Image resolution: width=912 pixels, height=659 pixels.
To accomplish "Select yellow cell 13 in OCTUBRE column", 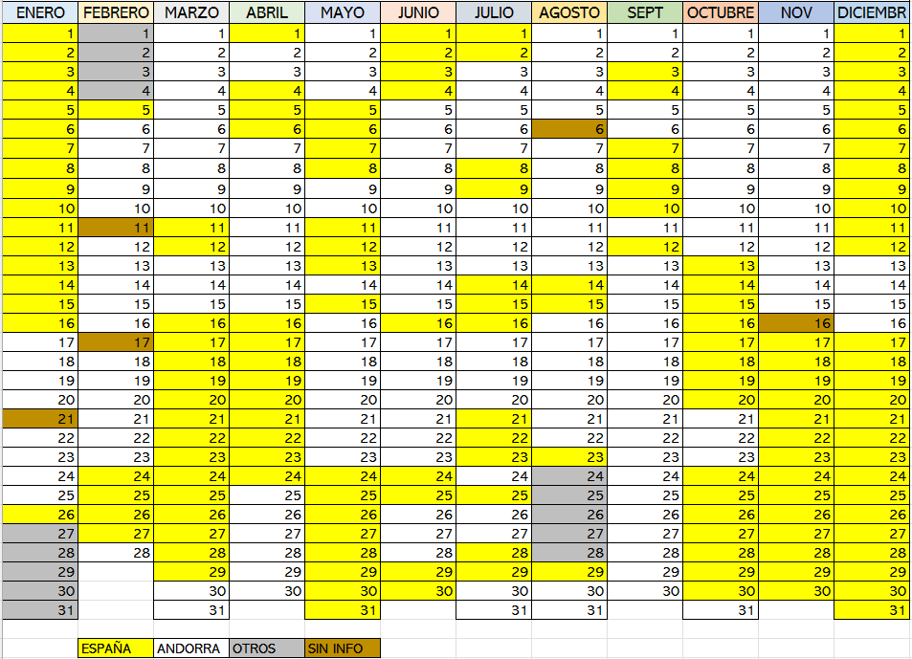I will (721, 266).
